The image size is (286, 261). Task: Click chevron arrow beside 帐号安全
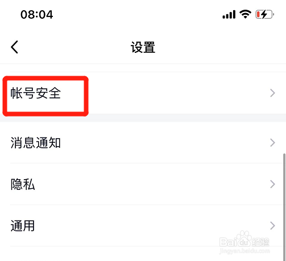click(272, 93)
